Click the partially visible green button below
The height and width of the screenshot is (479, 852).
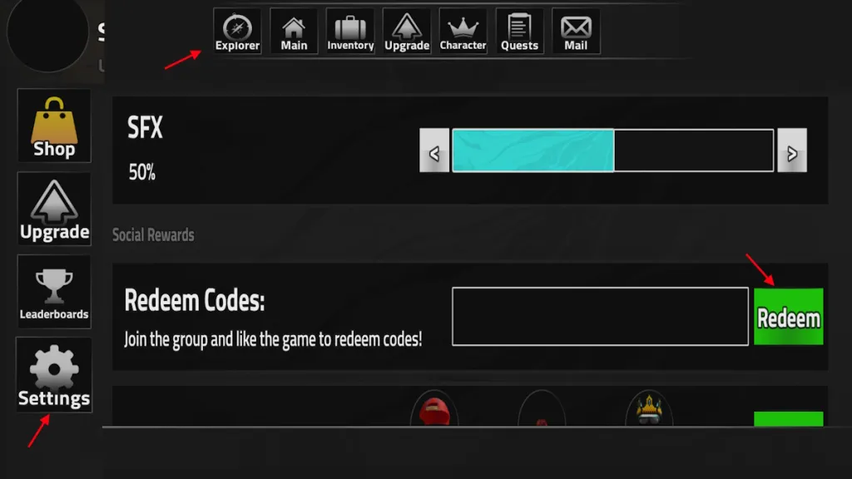pyautogui.click(x=789, y=419)
